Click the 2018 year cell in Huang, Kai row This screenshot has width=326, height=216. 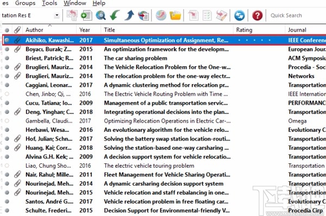pos(86,148)
